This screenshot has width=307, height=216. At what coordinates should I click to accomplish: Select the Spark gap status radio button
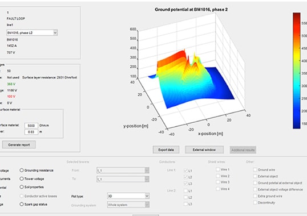click(x=22, y=204)
